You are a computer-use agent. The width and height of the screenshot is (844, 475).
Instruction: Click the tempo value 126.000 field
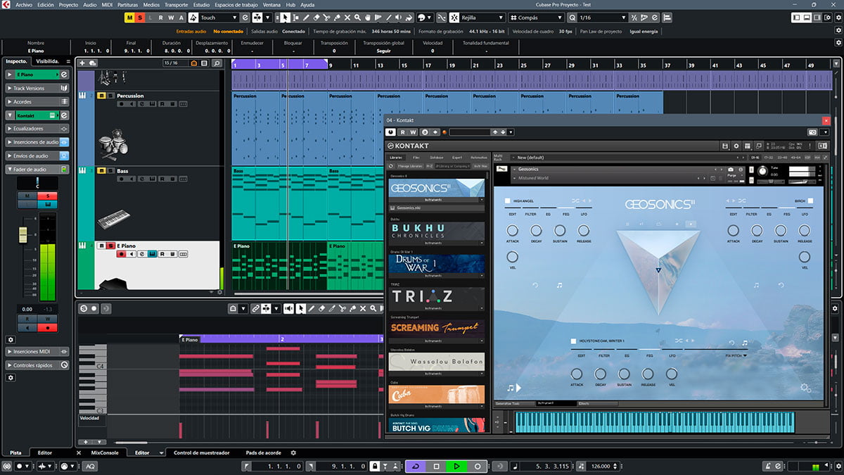[600, 466]
